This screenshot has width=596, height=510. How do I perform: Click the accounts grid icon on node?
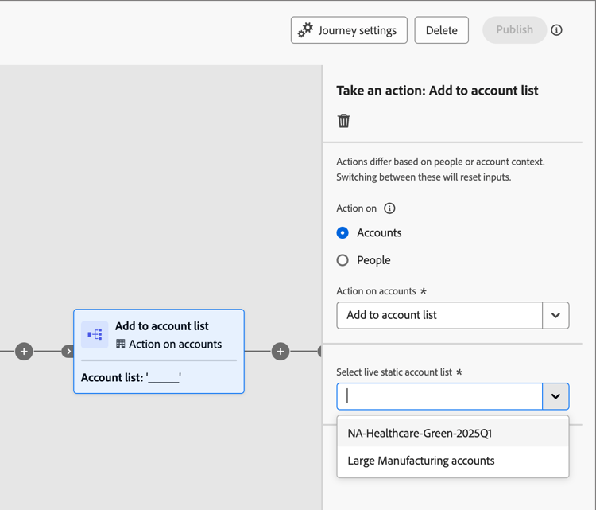[x=121, y=345]
